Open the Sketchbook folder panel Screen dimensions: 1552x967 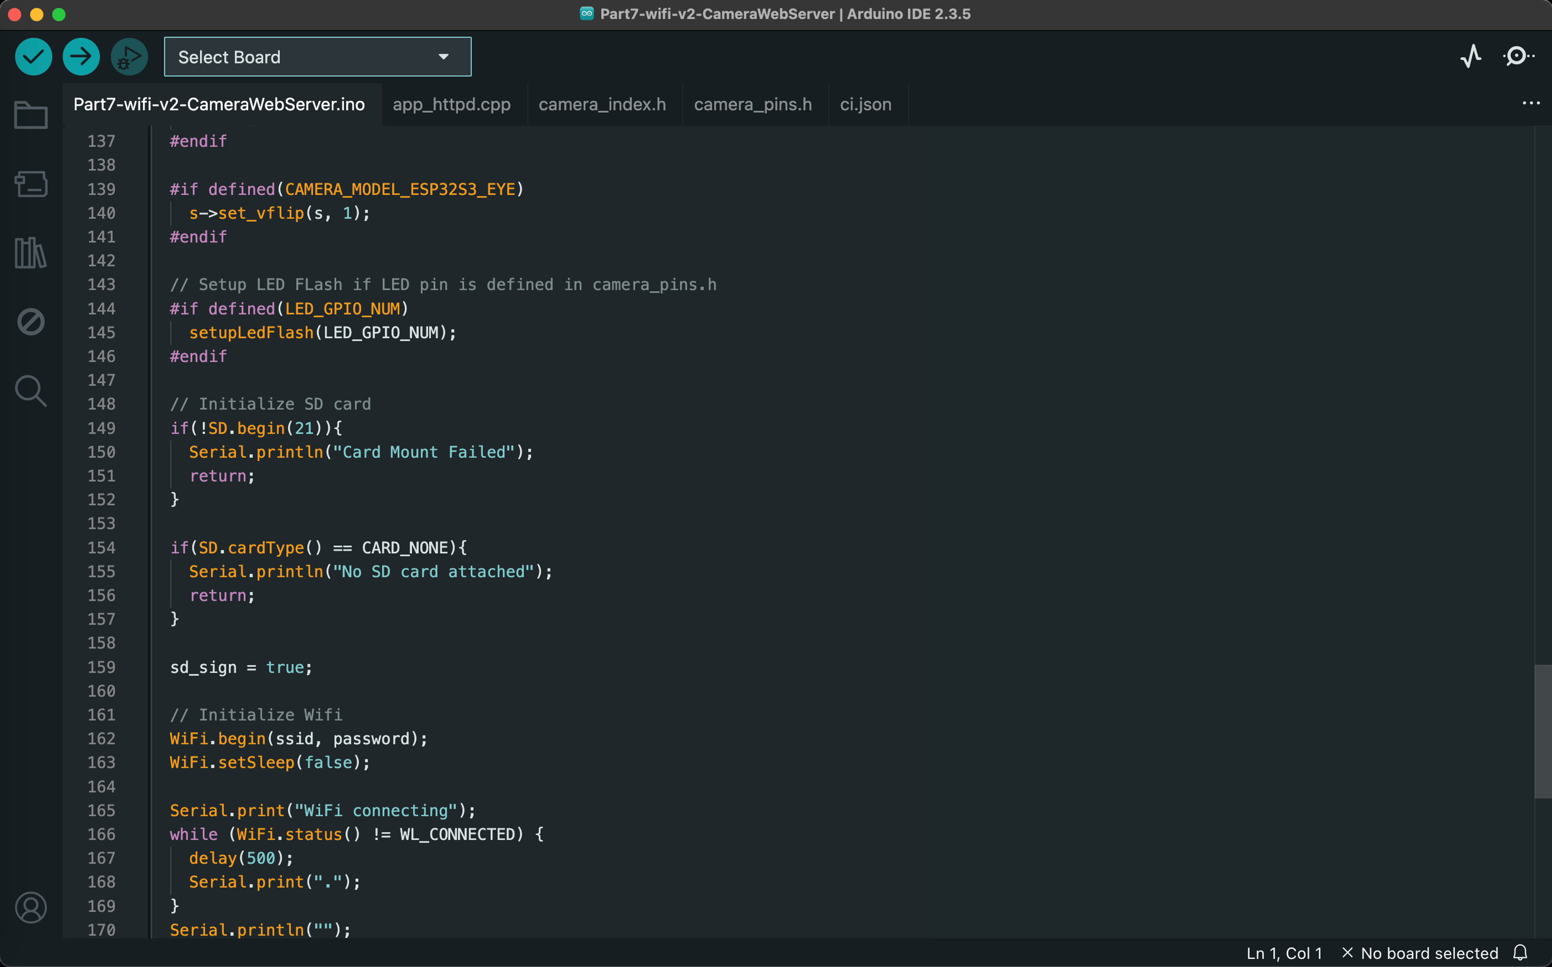(x=31, y=116)
